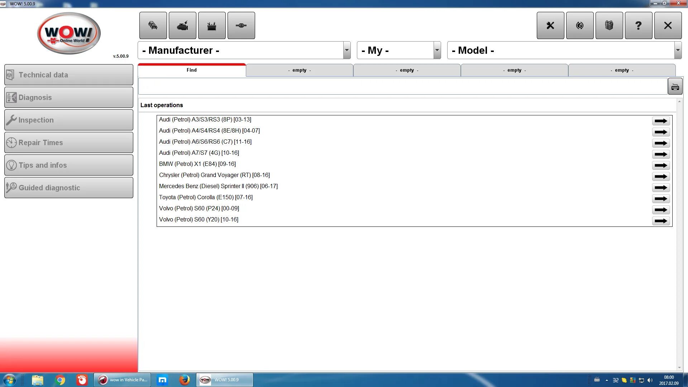
Task: Open arrow for Chrysler Grand Voyager row
Action: point(661,177)
